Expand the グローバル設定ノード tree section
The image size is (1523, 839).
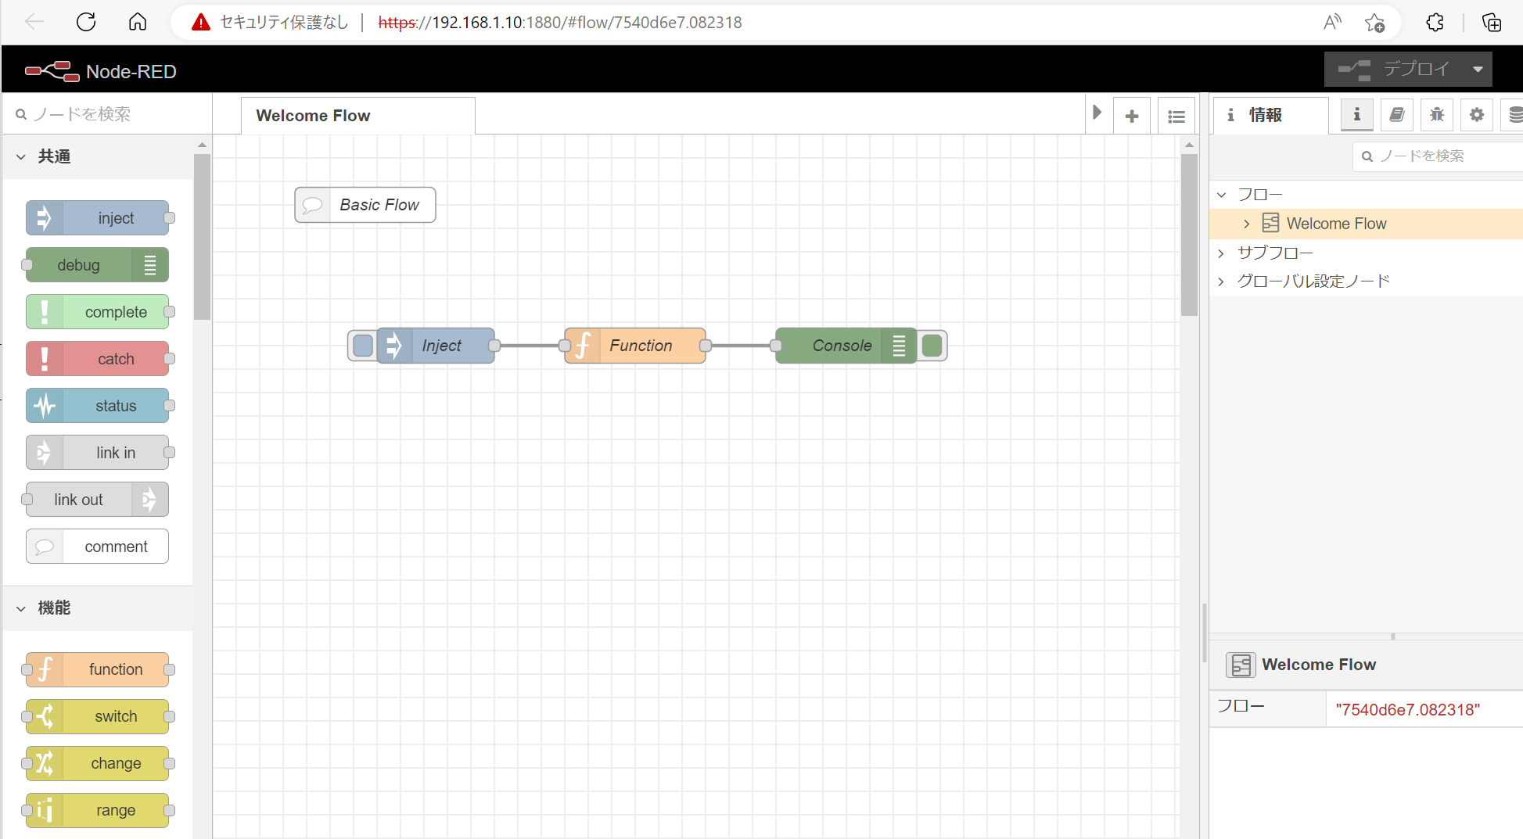1221,281
